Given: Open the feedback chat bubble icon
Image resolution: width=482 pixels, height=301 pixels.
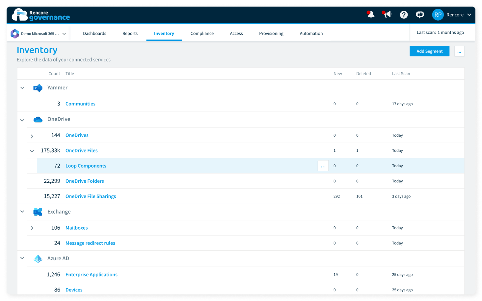Looking at the screenshot, I should point(420,15).
